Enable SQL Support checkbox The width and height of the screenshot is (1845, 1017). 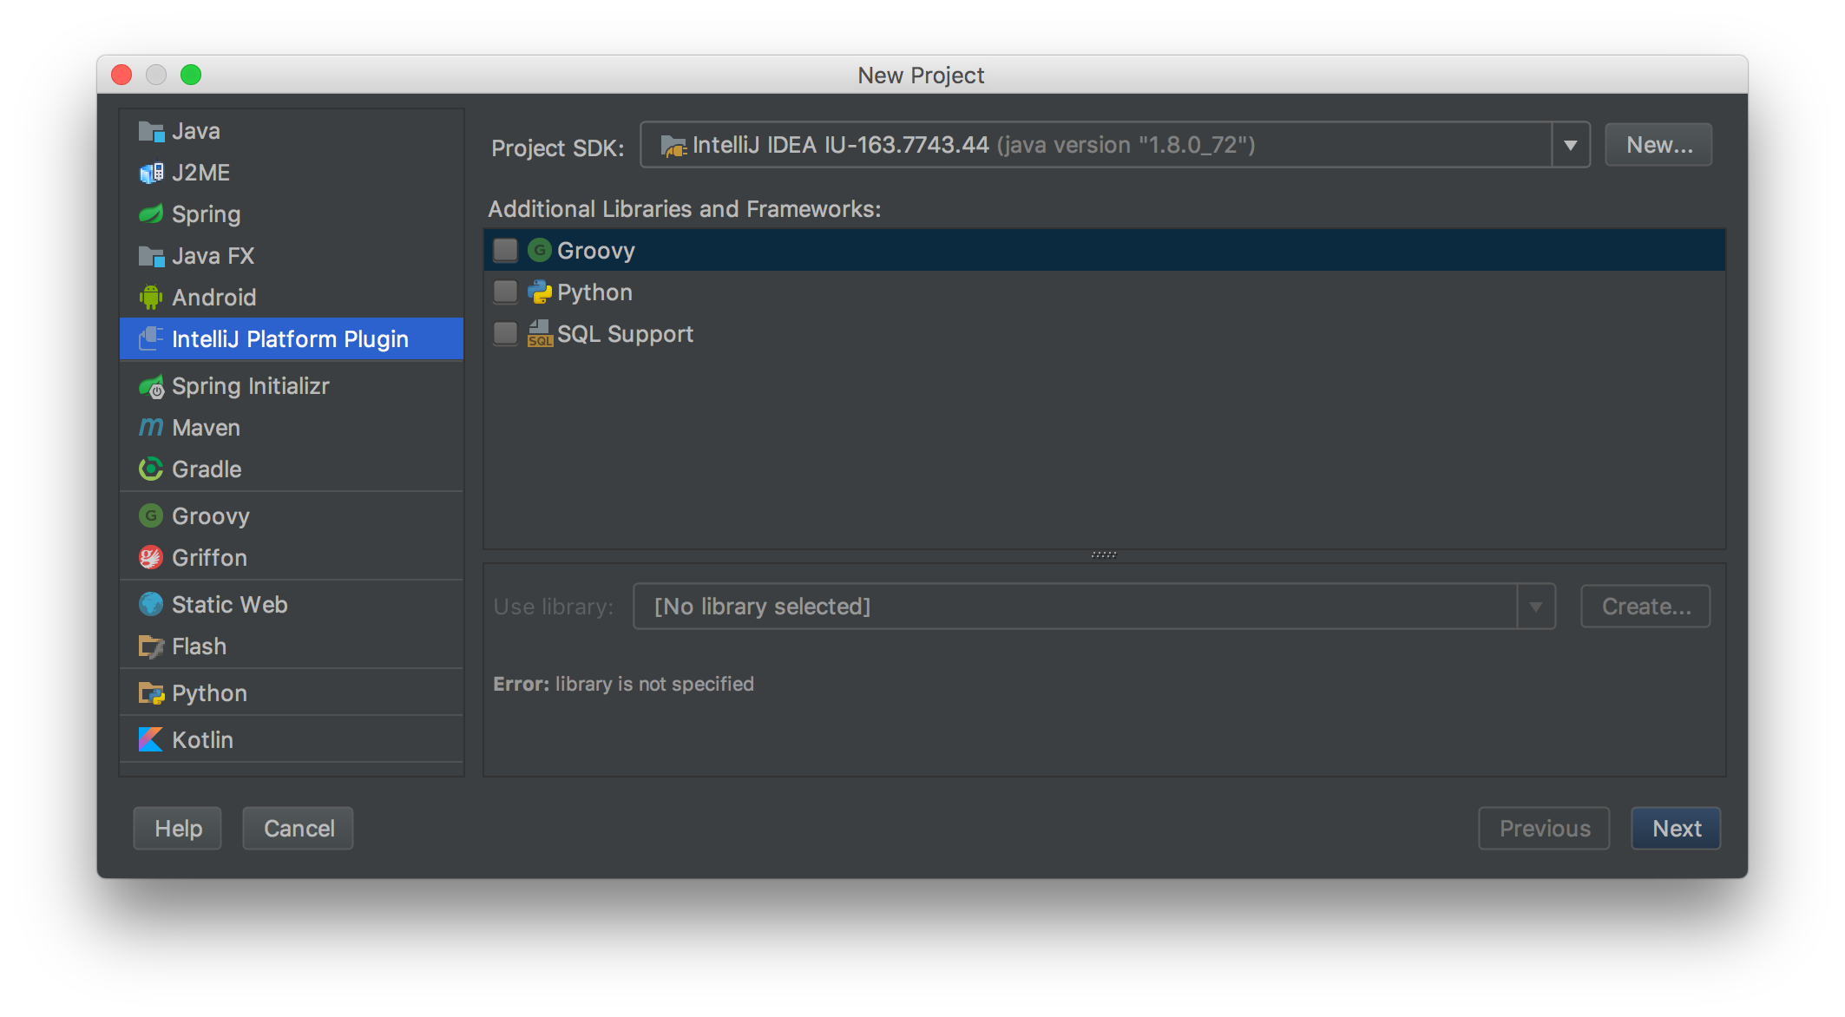[505, 333]
